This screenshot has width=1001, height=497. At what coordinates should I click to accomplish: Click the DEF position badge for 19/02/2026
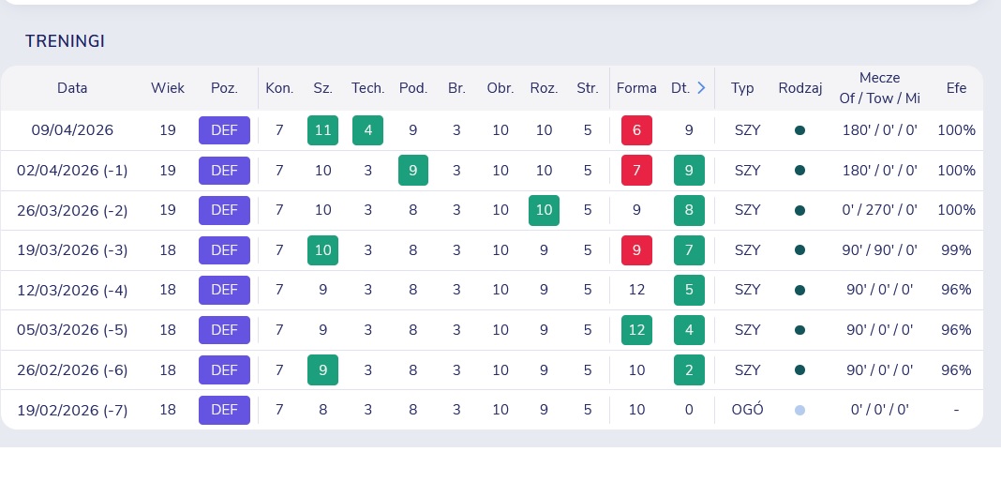[224, 410]
